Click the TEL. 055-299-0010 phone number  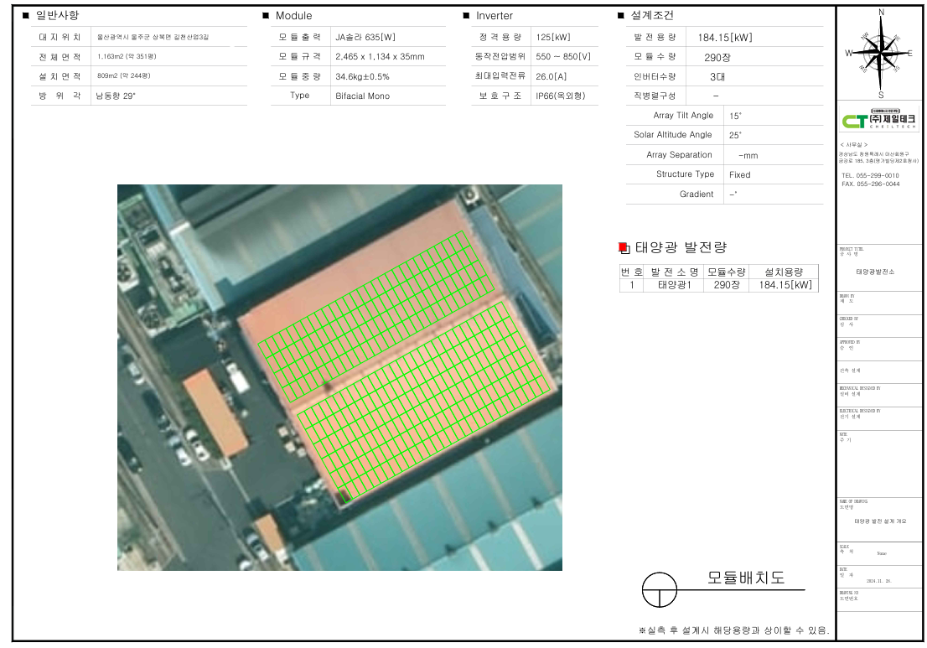click(870, 175)
